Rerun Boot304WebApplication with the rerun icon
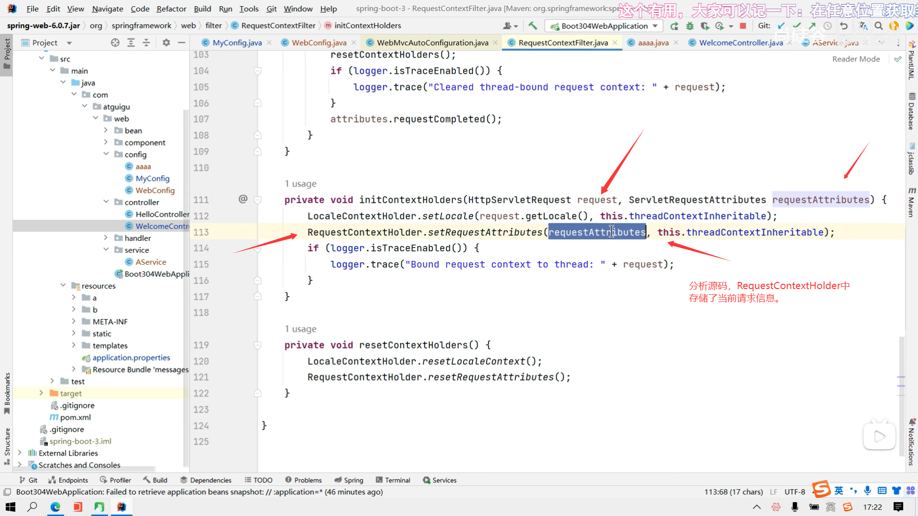The height and width of the screenshot is (516, 918). (674, 26)
